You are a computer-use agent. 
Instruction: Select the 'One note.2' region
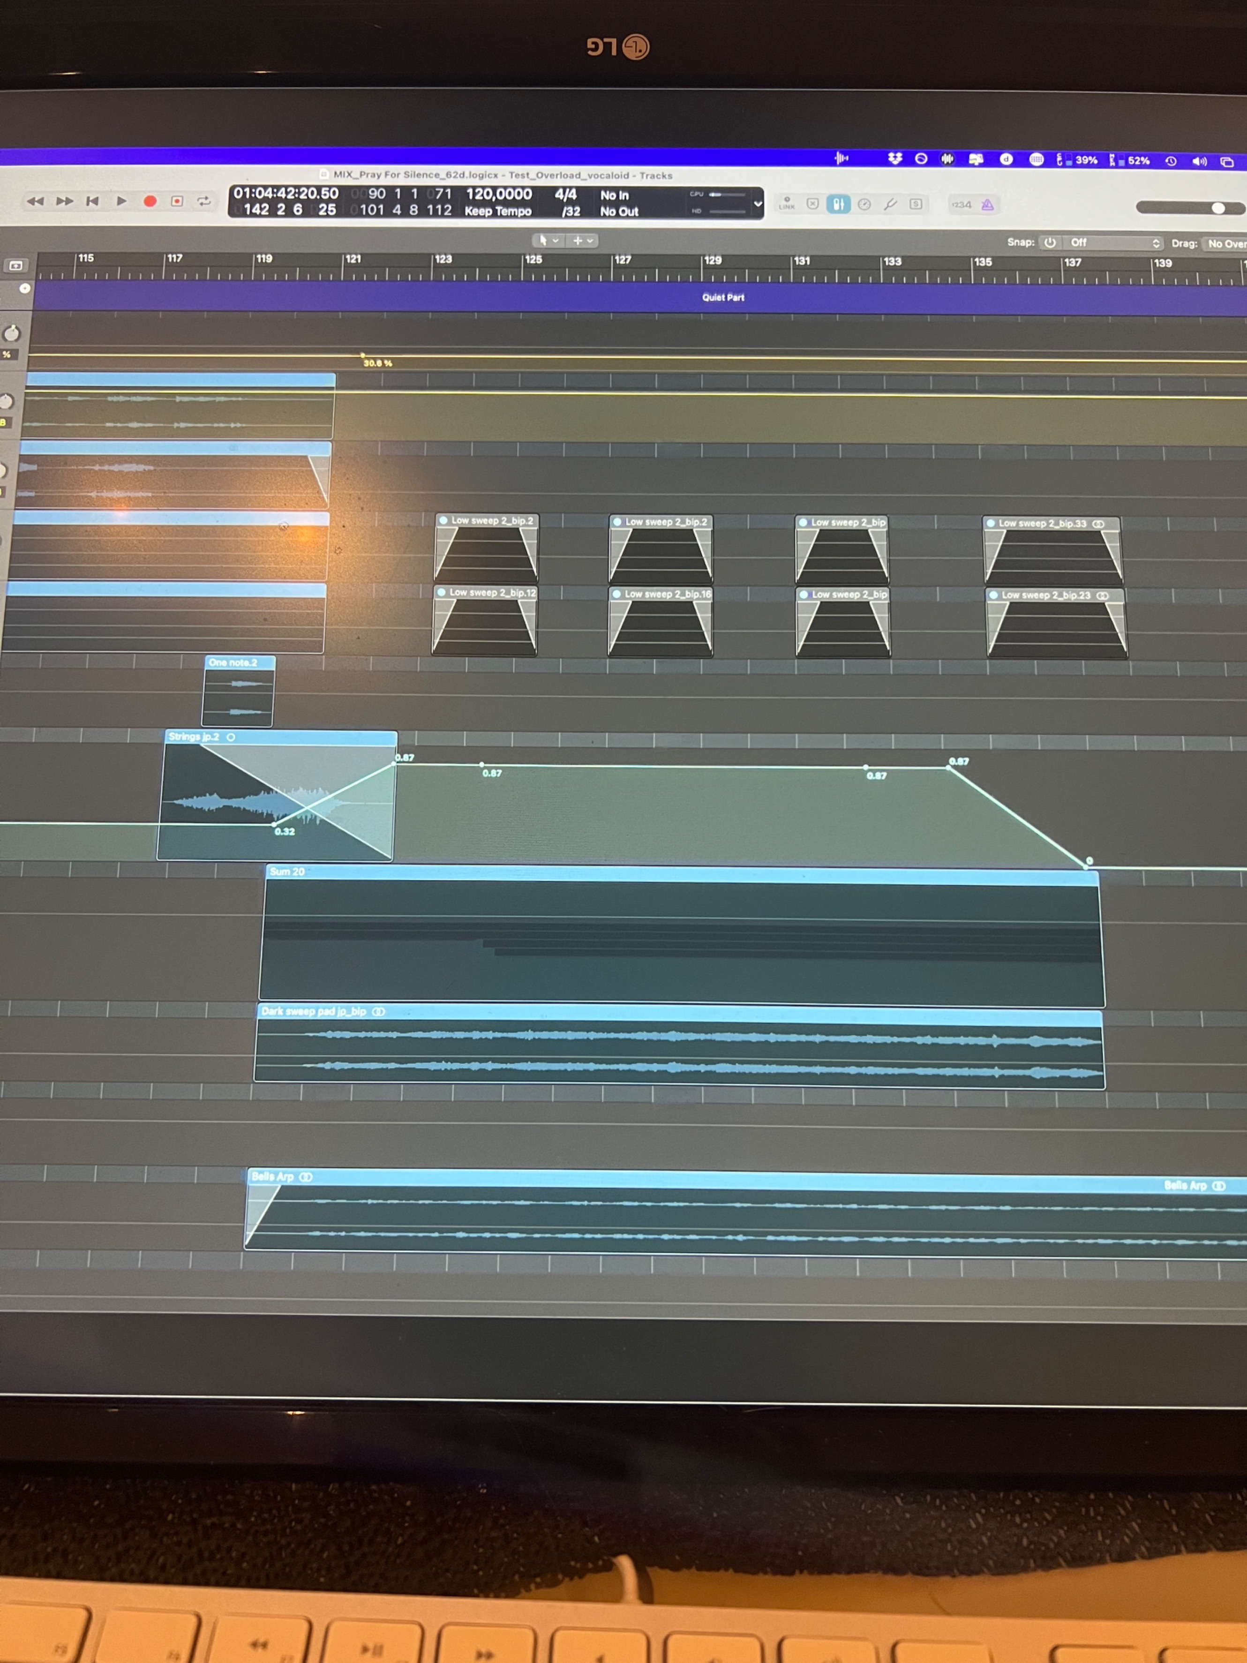click(238, 691)
